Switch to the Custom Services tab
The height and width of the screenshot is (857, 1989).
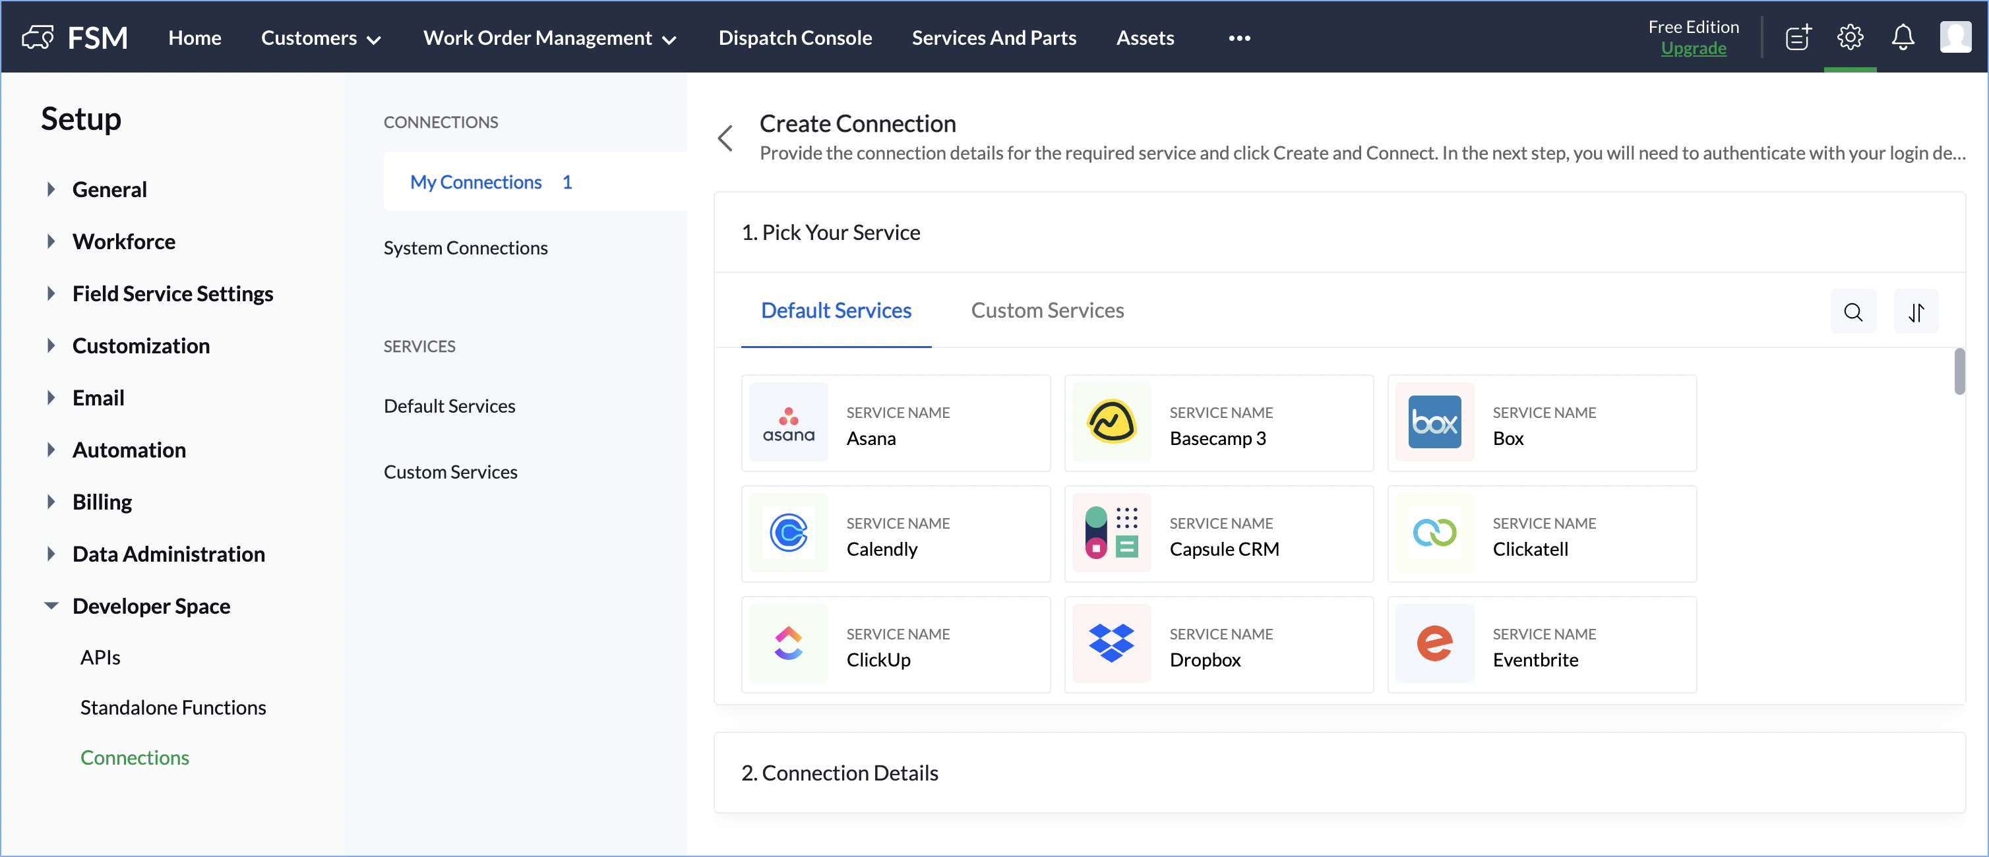coord(1046,310)
